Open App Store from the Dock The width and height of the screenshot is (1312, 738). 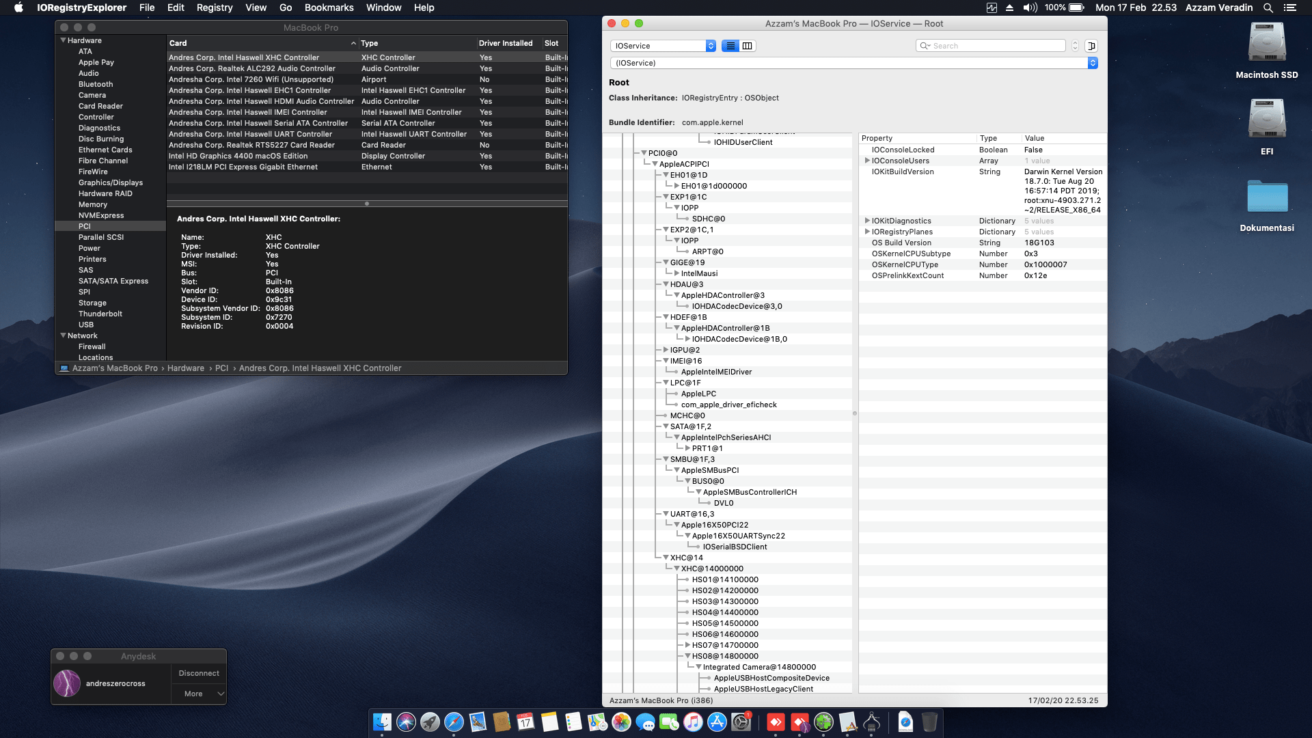pos(717,722)
